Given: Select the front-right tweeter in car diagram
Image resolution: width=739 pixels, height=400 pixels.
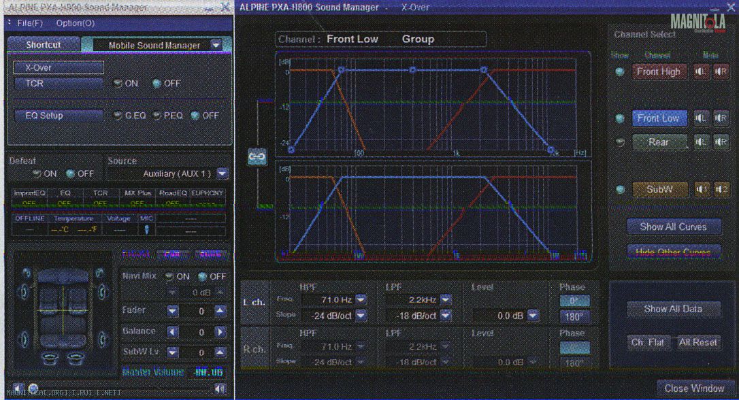Looking at the screenshot, I should pyautogui.click(x=99, y=273).
